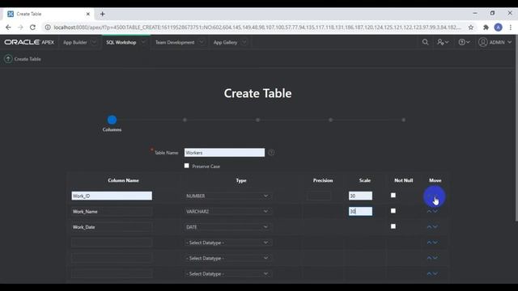518x291 pixels.
Task: Open the search icon in APEX header
Action: coord(425,42)
